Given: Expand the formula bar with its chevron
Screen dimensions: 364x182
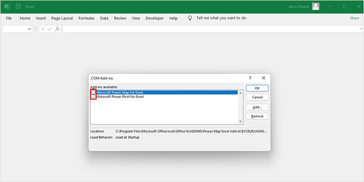Looking at the screenshot, I should click(361, 29).
